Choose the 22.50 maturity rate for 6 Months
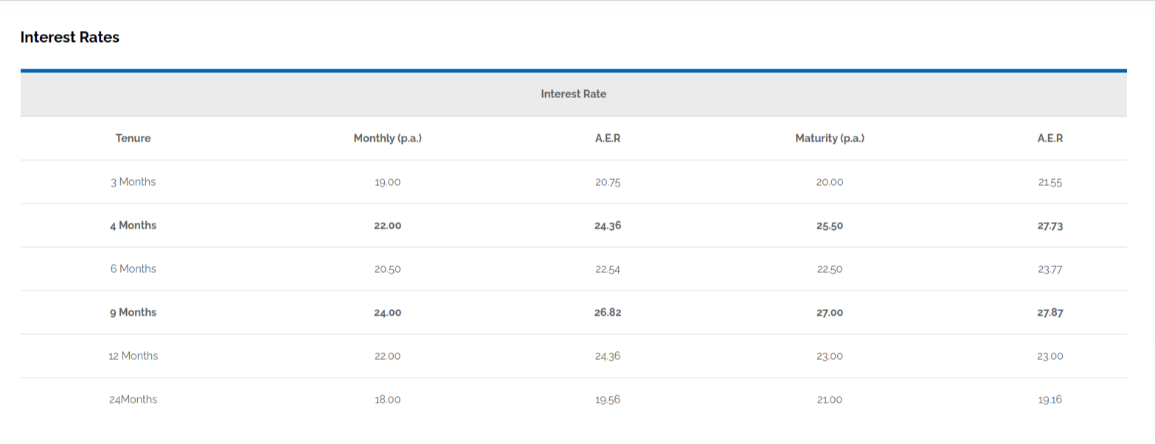Image resolution: width=1155 pixels, height=444 pixels. coord(830,269)
